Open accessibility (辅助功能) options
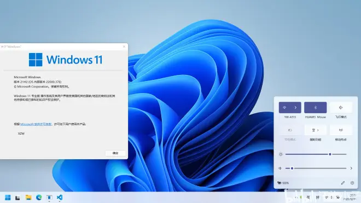The image size is (361, 203). tap(315, 130)
